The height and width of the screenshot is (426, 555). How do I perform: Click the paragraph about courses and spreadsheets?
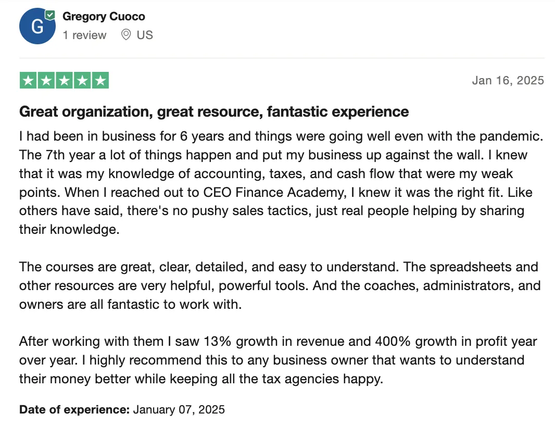[280, 285]
